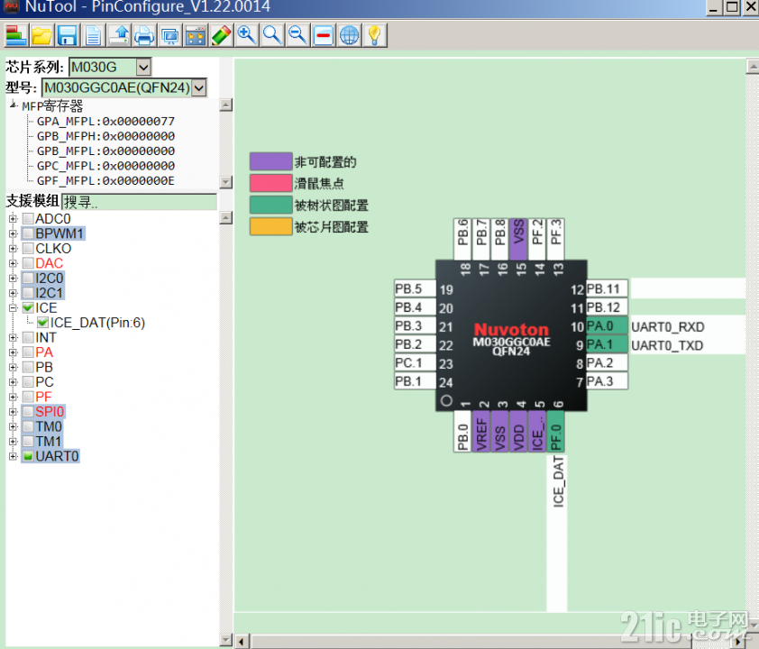Click pin PB.5 on the chip diagram
The height and width of the screenshot is (649, 759).
[x=416, y=289]
